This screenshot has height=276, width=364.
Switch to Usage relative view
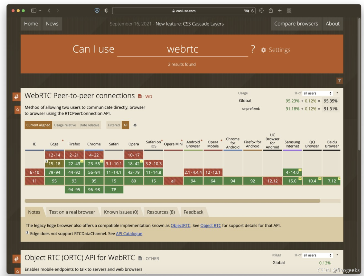click(x=65, y=125)
